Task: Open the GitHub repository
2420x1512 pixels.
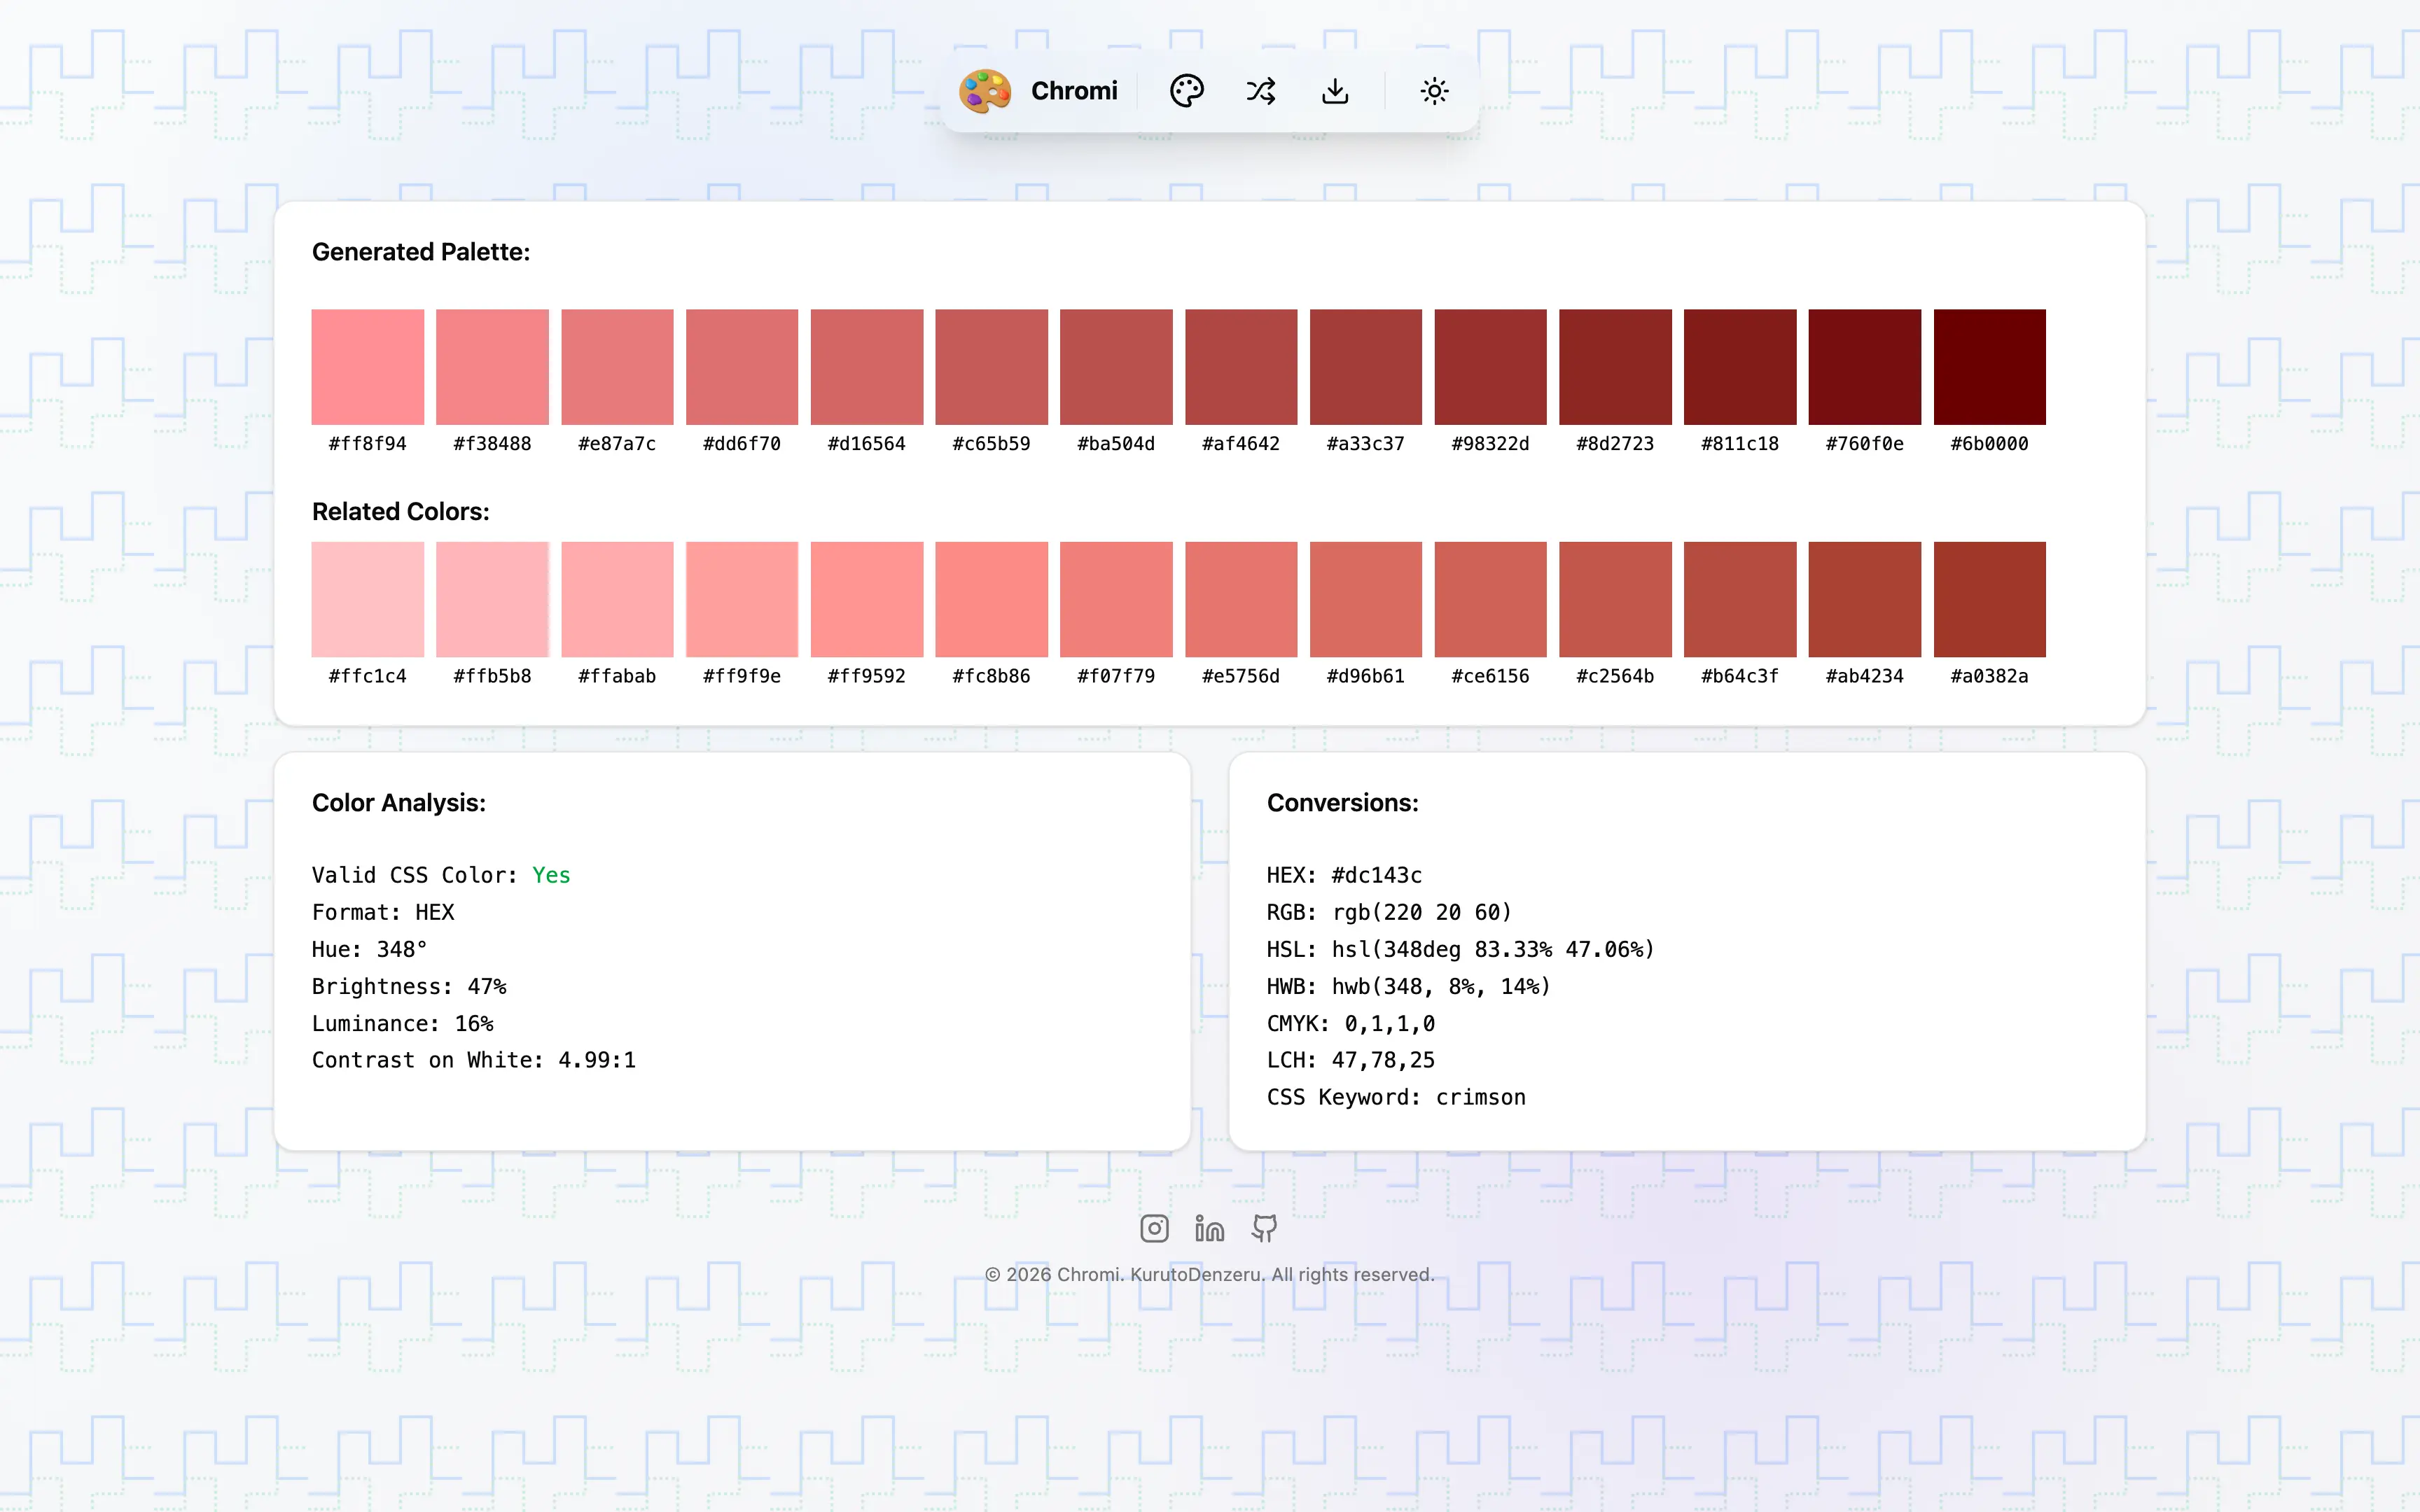Action: (1263, 1229)
